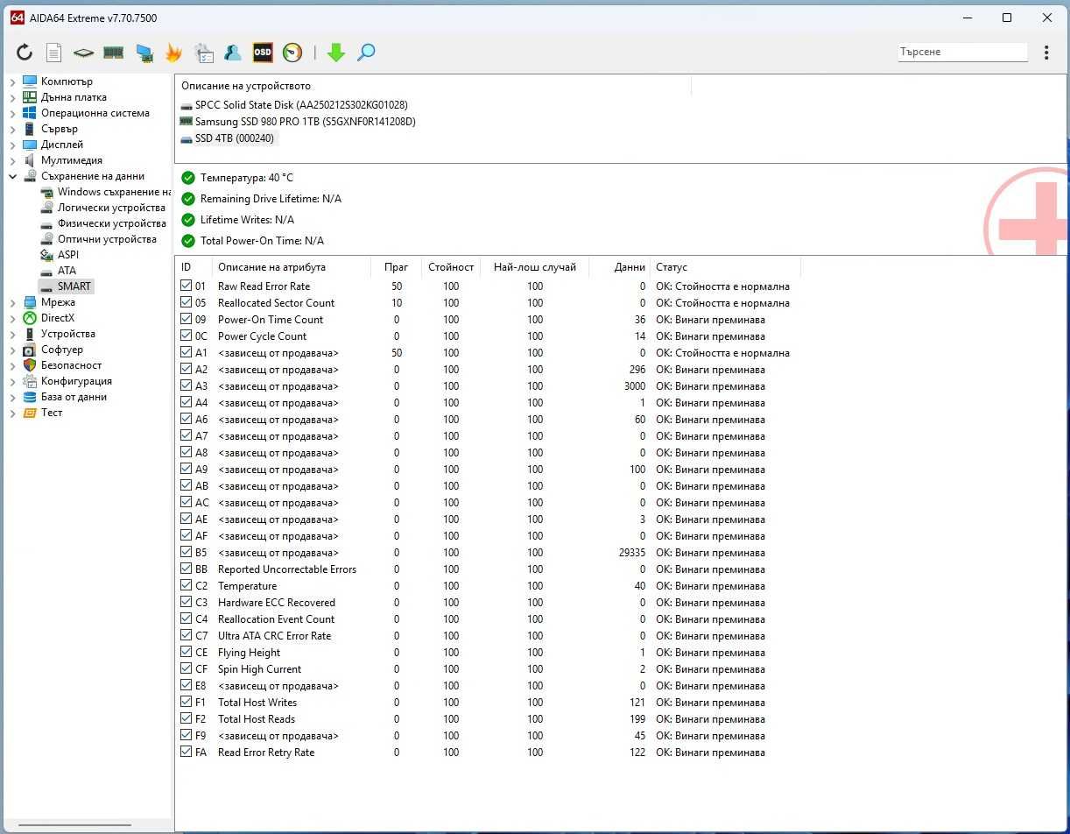The image size is (1070, 834).
Task: Click the Търсене search field
Action: pyautogui.click(x=962, y=52)
